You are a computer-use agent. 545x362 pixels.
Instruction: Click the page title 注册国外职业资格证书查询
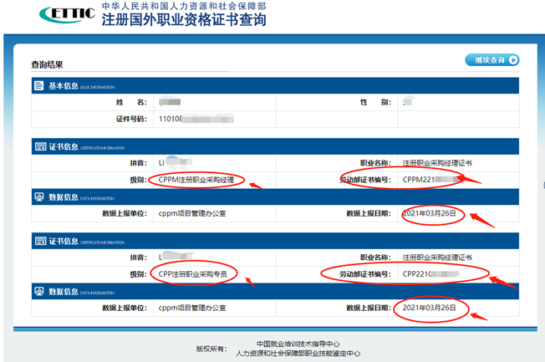[x=184, y=20]
